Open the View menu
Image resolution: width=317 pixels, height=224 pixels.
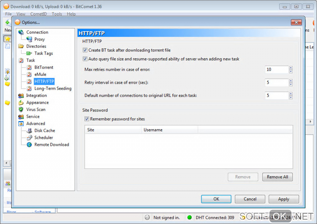tap(21, 14)
